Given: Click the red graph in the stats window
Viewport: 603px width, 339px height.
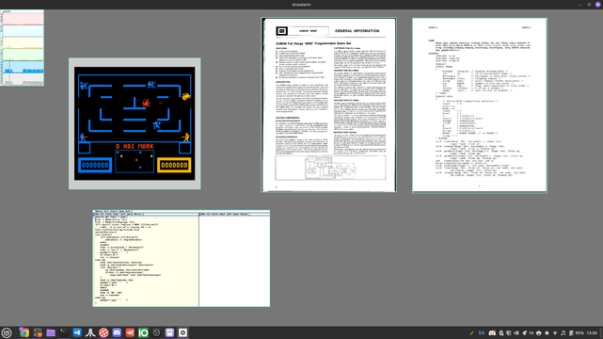Looking at the screenshot, I should [x=23, y=20].
